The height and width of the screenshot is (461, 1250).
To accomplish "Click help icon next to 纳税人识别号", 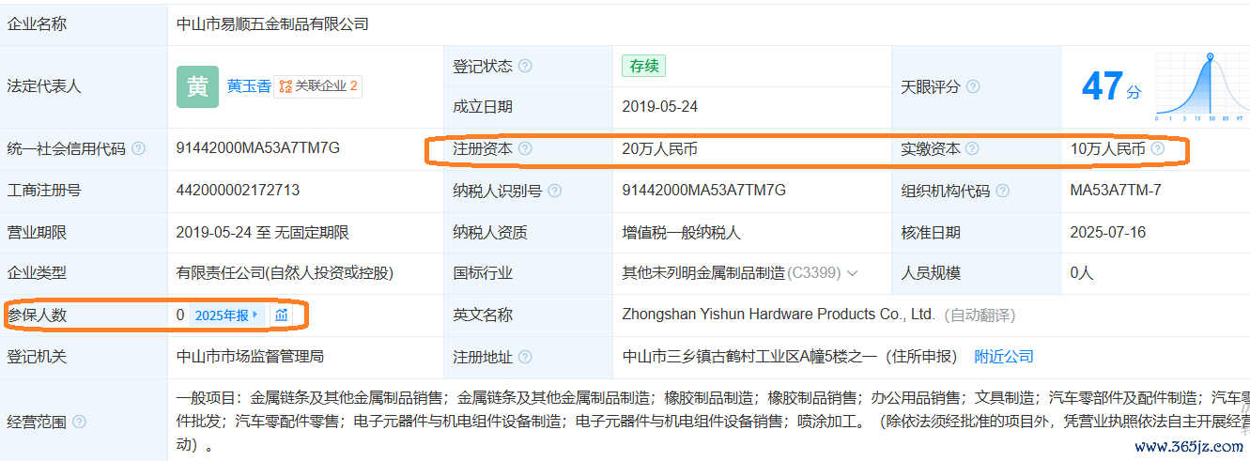I will click(555, 191).
